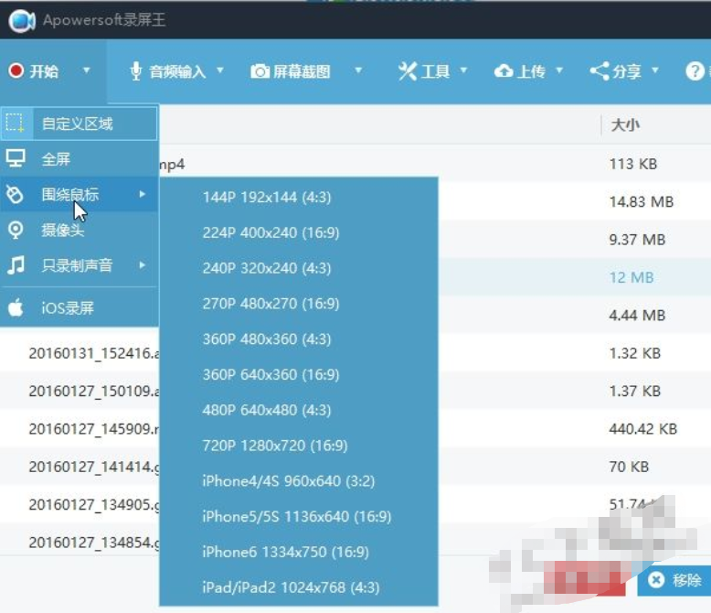The width and height of the screenshot is (711, 613).
Task: Expand the 只录制声音 submenu arrow
Action: pos(143,264)
